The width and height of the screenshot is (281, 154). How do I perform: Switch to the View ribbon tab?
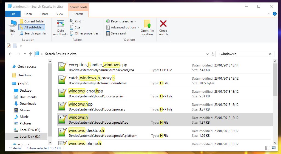[60, 14]
